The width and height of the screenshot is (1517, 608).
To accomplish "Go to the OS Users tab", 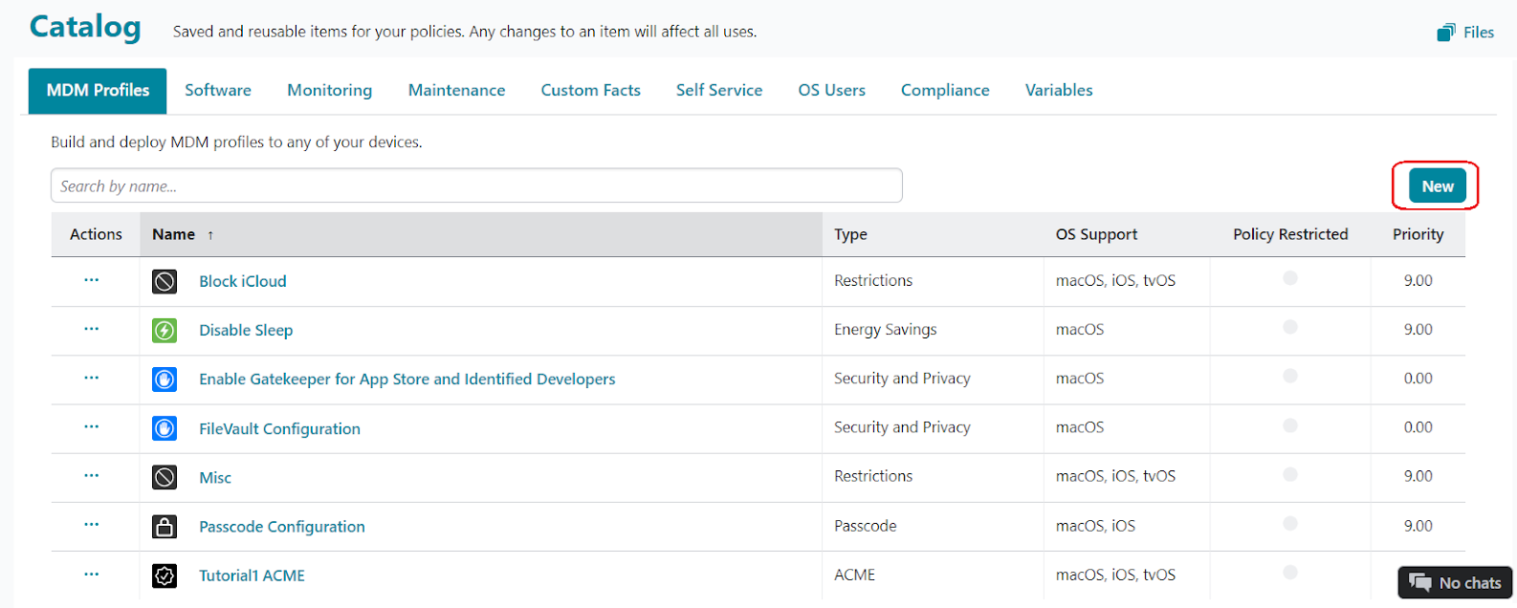I will tap(832, 91).
